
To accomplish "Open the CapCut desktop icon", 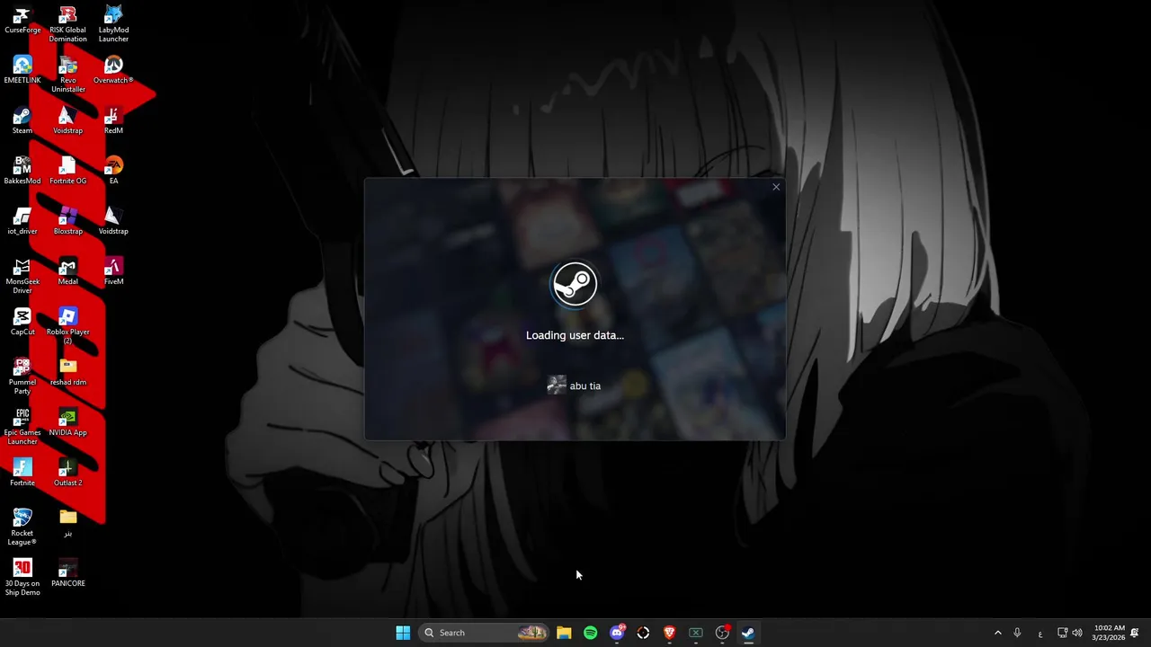I will tap(22, 322).
